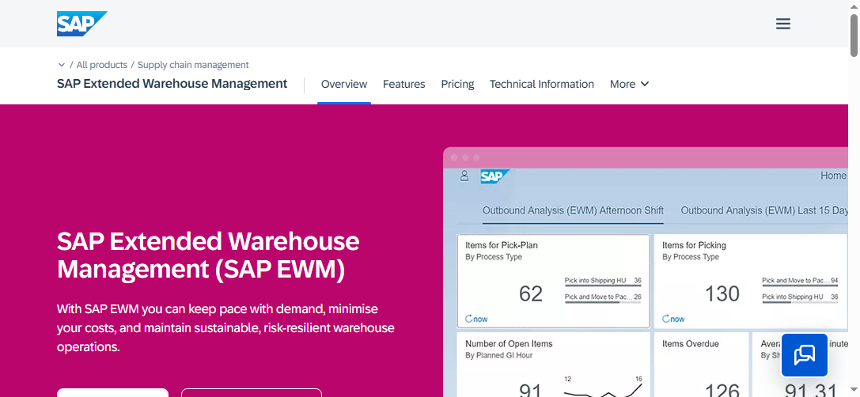Select Outbound Analysis Last 15 Days tab
The height and width of the screenshot is (397, 860).
(x=764, y=210)
